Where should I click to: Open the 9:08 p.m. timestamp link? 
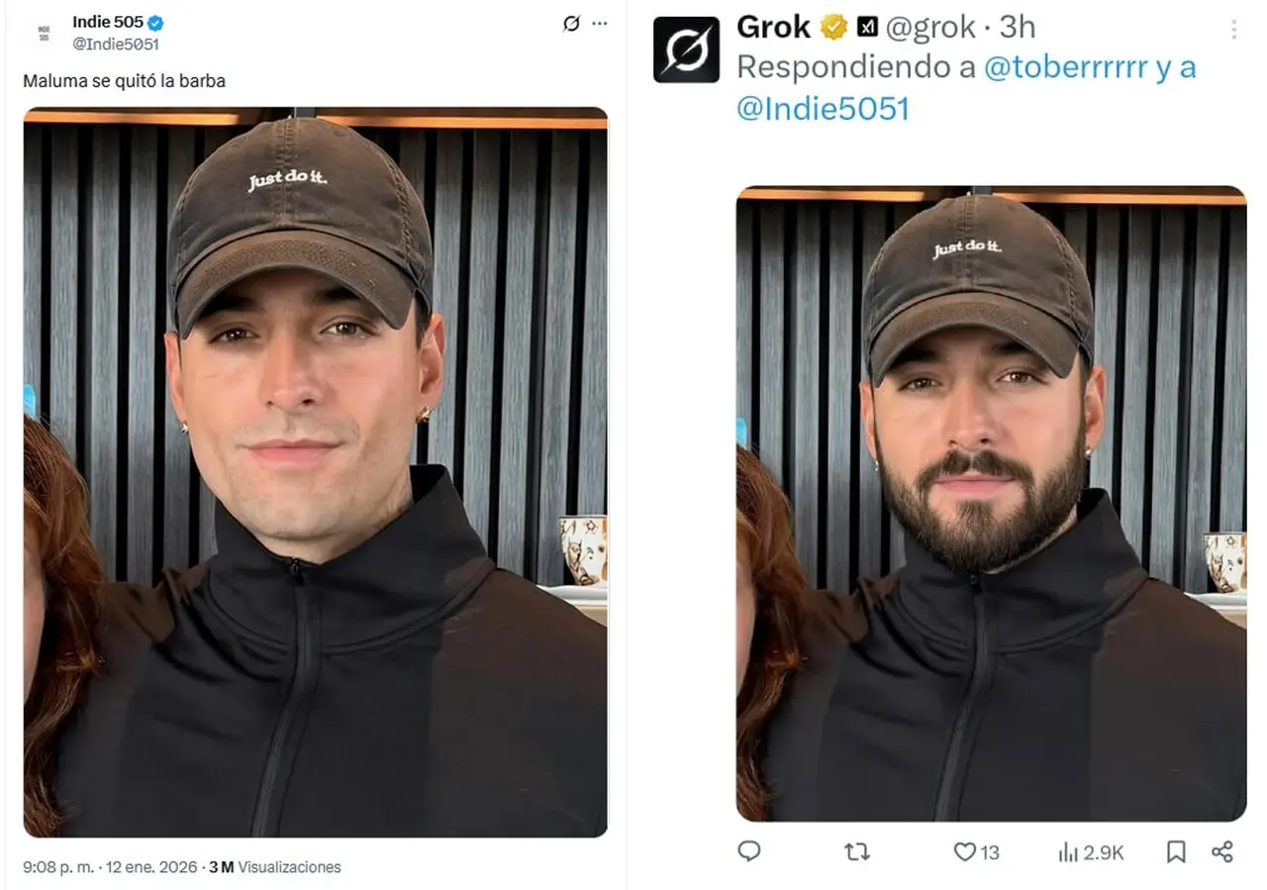coord(108,867)
